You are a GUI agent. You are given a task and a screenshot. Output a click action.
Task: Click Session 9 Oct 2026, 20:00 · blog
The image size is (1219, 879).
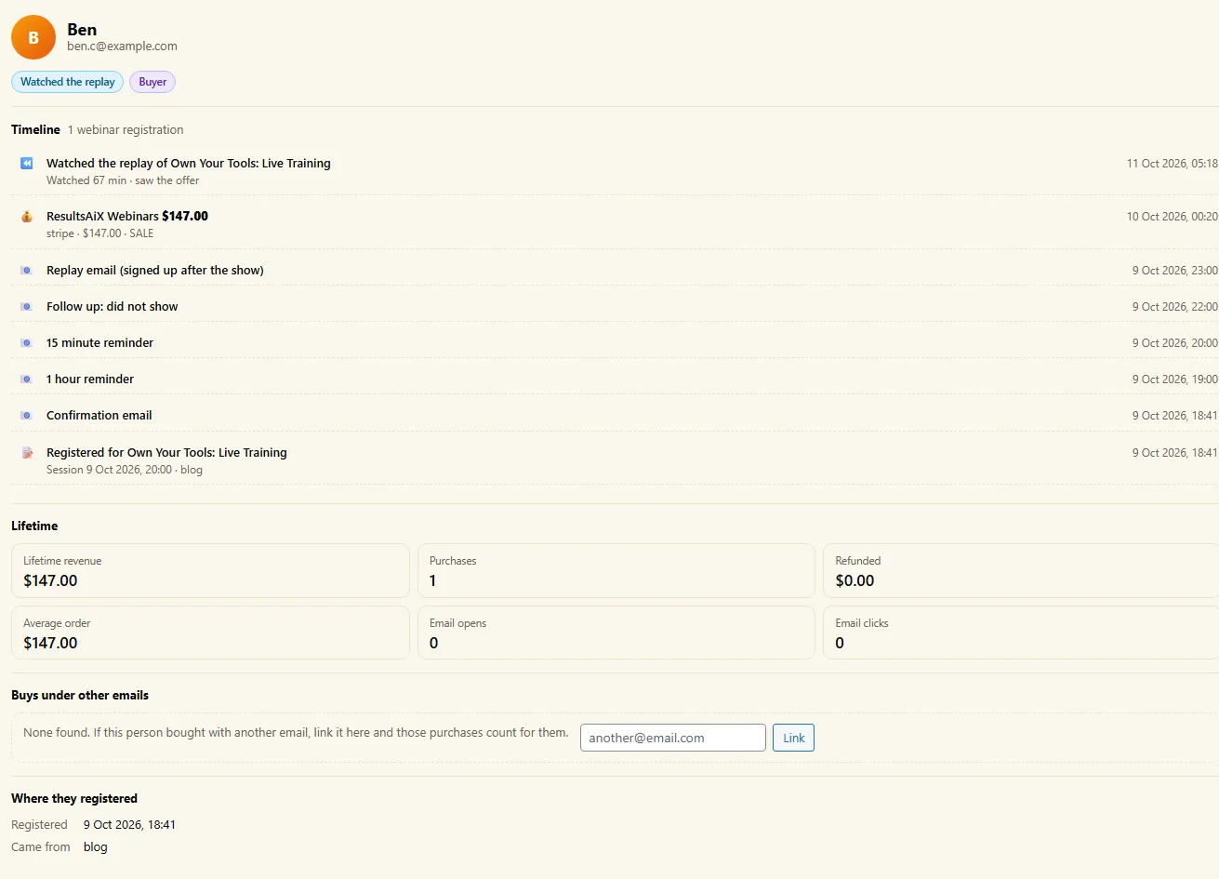point(125,470)
